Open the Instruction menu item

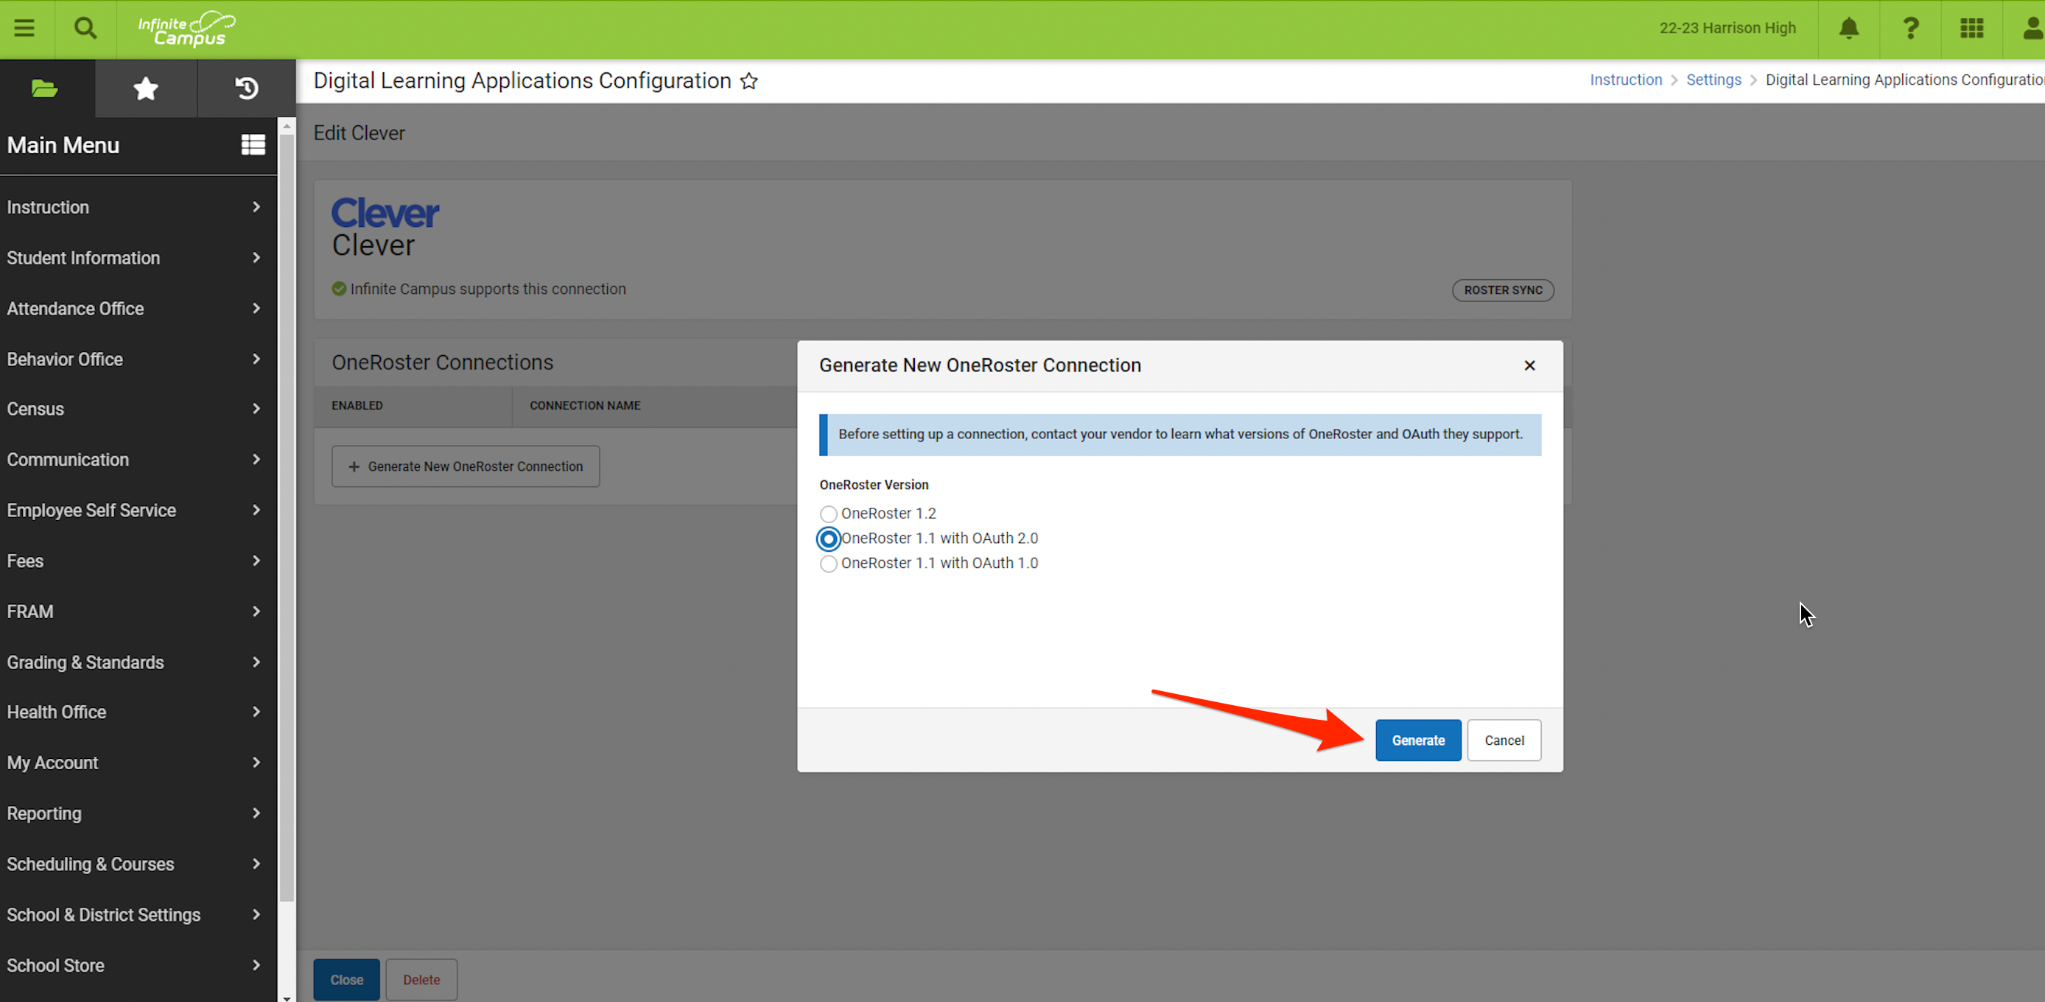coord(48,207)
